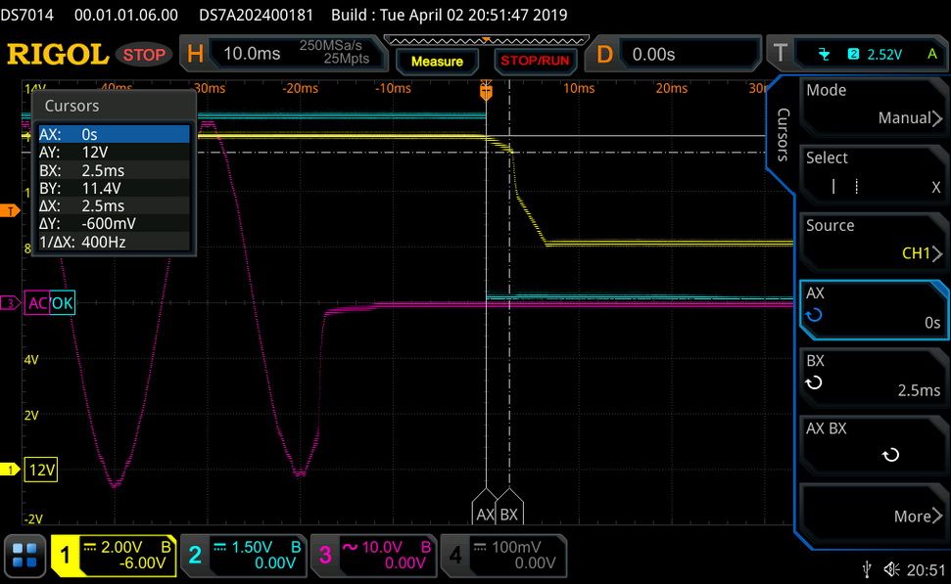
Task: Open the More submenu in Cursors menu
Action: click(873, 513)
